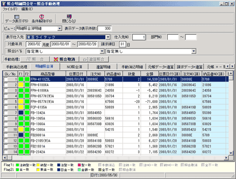Click the status bar date 2003/05/30
The image size is (236, 179).
(x=104, y=175)
